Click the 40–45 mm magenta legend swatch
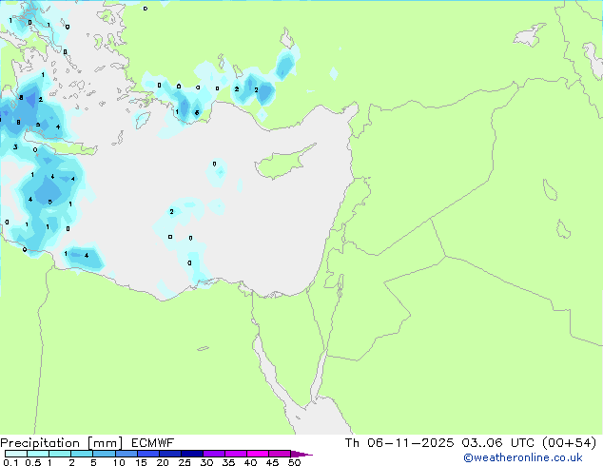This screenshot has width=603, height=466. [x=258, y=454]
